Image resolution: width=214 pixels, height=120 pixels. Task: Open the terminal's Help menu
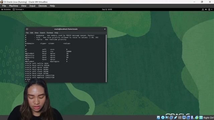click(56, 33)
